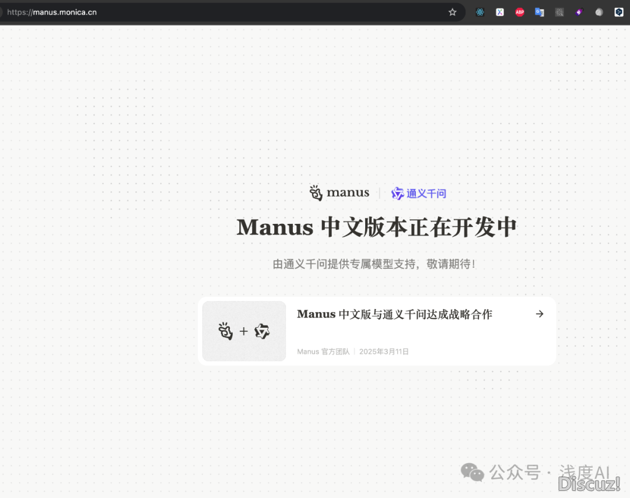630x498 pixels.
Task: Click the Manus hand logo at page top
Action: tap(316, 193)
